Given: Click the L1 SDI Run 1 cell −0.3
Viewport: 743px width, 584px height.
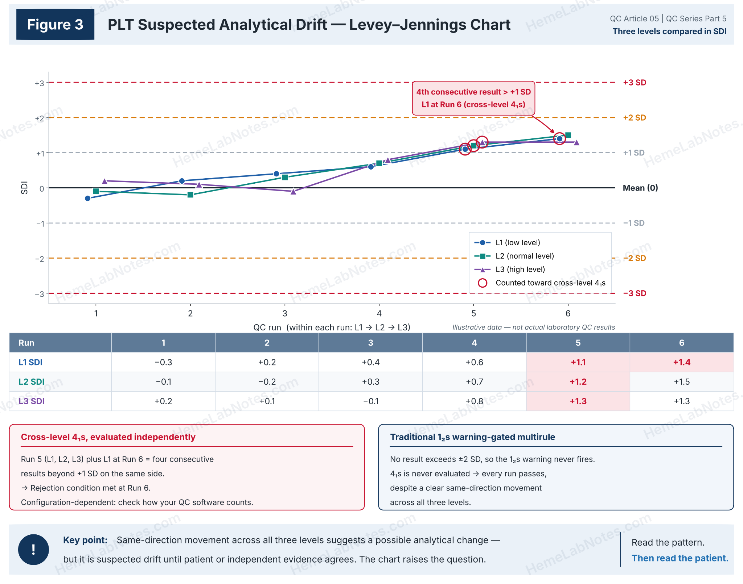Looking at the screenshot, I should [163, 362].
